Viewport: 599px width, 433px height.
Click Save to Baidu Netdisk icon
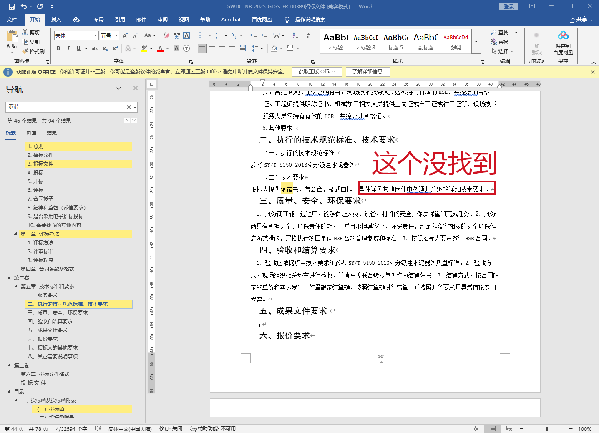563,36
